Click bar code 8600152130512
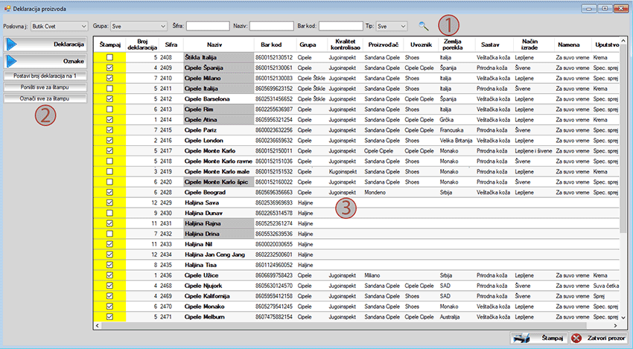 (x=274, y=57)
